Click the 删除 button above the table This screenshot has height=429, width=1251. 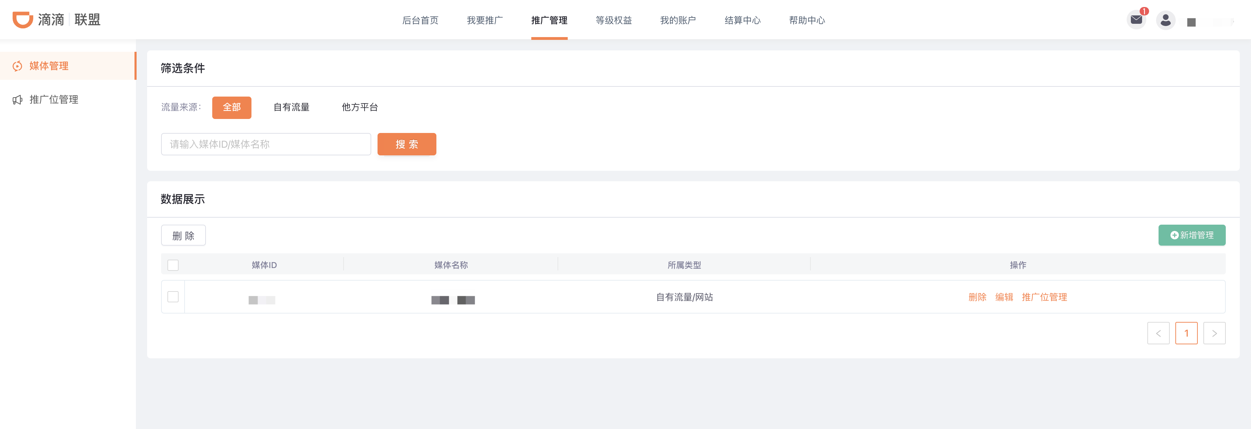point(183,235)
